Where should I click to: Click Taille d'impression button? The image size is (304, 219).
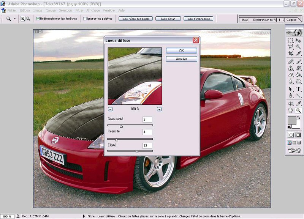click(198, 19)
